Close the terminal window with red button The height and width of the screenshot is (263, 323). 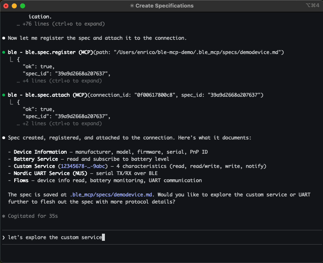coord(6,6)
